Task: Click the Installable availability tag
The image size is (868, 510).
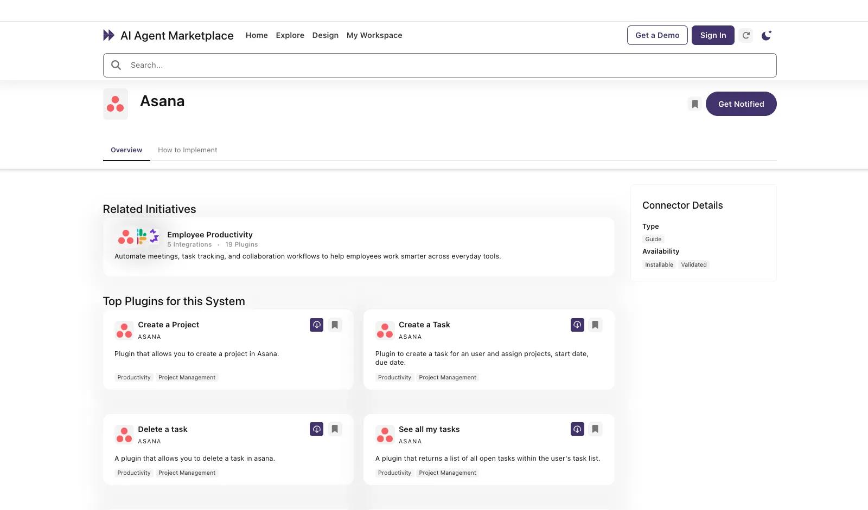Action: click(659, 264)
